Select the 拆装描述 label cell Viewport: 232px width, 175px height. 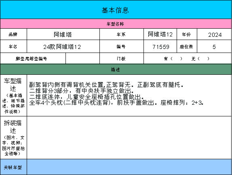point(13,137)
